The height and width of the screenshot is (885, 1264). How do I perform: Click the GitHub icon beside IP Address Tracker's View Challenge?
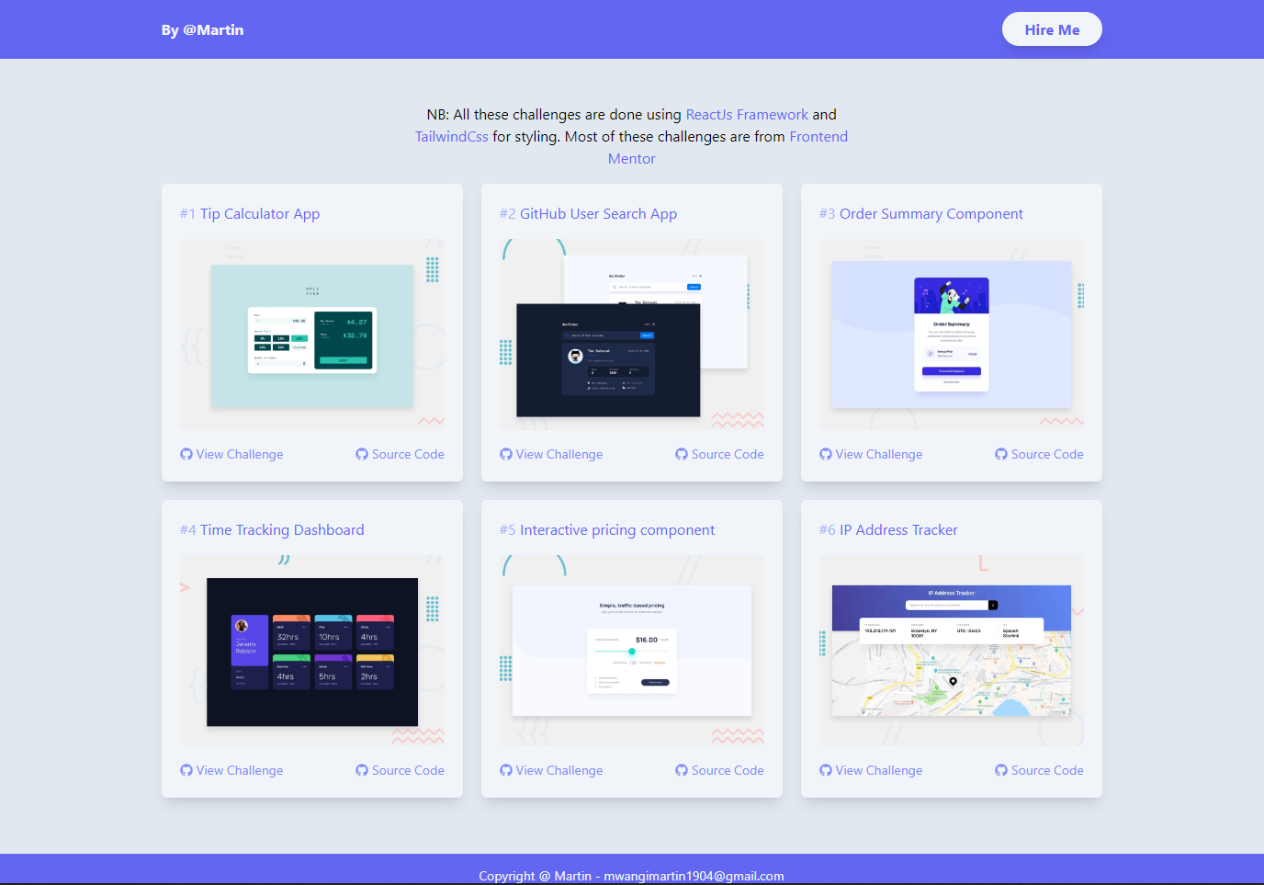pos(824,770)
